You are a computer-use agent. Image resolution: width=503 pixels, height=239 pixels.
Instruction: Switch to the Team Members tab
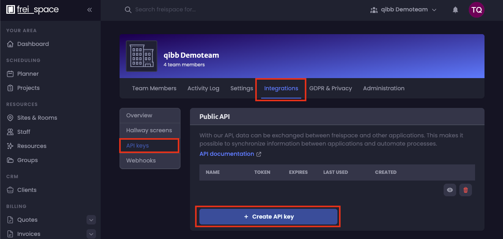click(154, 88)
